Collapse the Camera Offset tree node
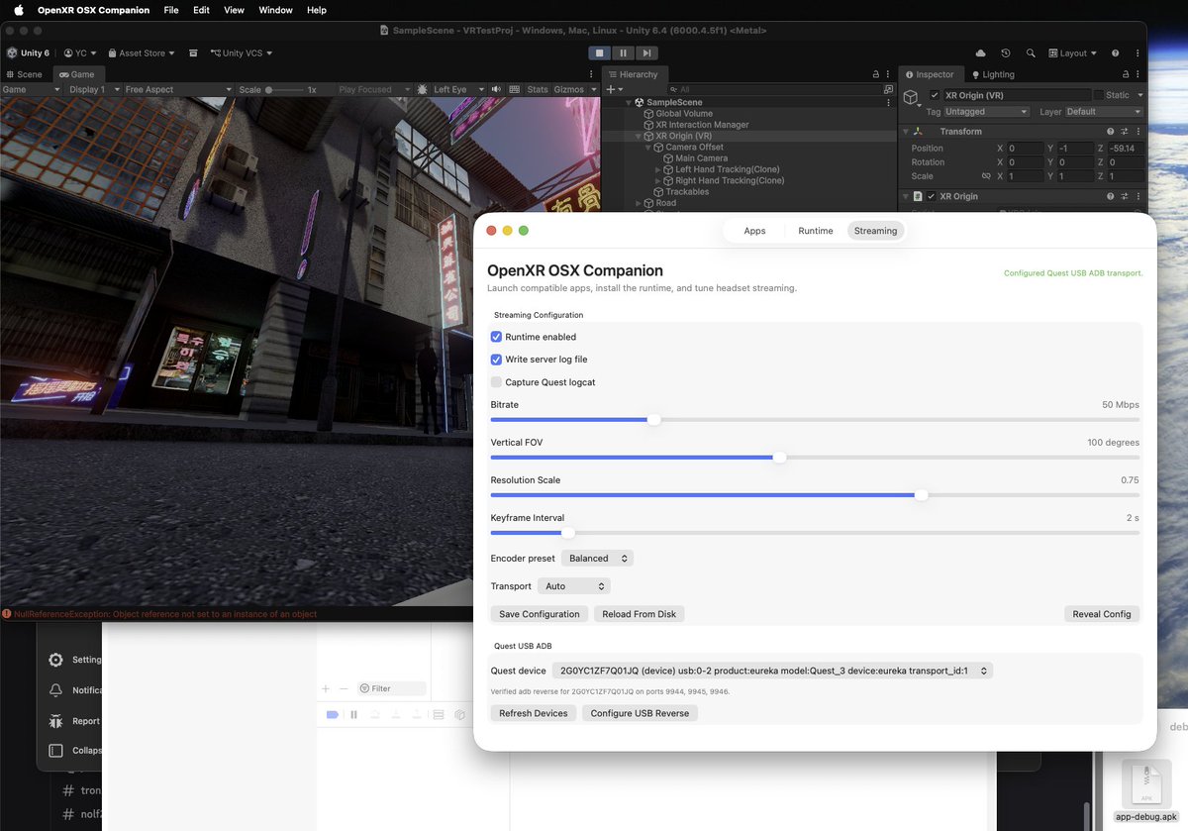1188x831 pixels. pos(648,148)
